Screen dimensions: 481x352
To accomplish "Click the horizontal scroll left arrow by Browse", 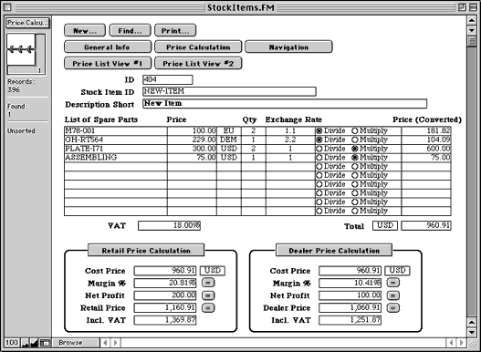I will click(x=105, y=343).
